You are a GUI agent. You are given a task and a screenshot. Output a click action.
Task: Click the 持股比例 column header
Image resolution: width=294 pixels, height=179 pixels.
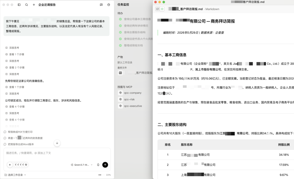click(x=284, y=145)
